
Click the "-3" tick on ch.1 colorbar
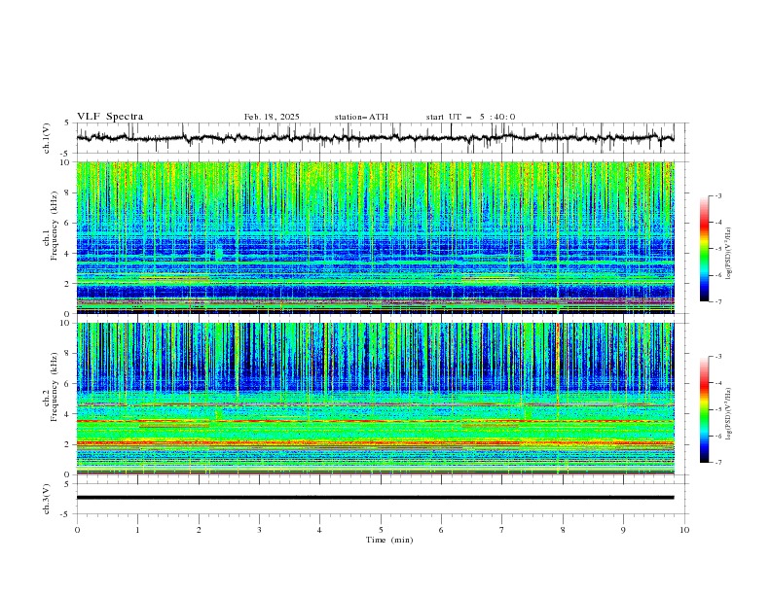(x=718, y=195)
